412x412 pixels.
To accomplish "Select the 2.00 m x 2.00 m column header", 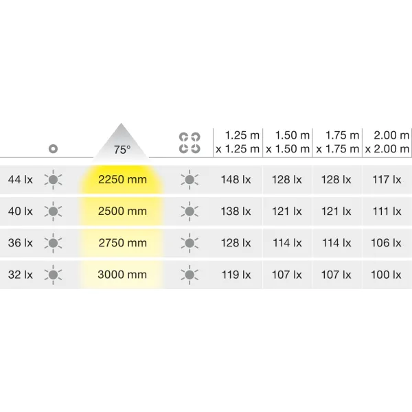I will click(387, 142).
